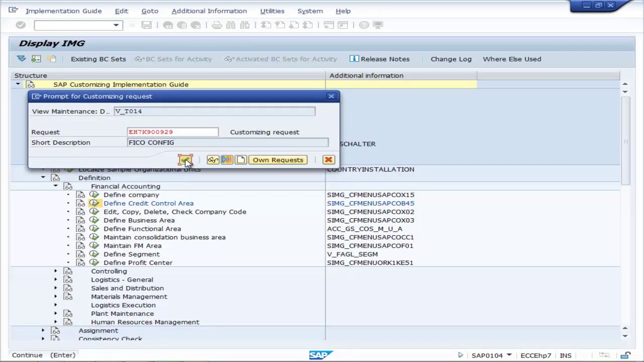This screenshot has height=362, width=644.
Task: Close the Prompt for Customizing request dialog
Action: pyautogui.click(x=331, y=96)
